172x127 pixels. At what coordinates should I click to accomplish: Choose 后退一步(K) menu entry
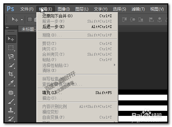tap(77, 27)
